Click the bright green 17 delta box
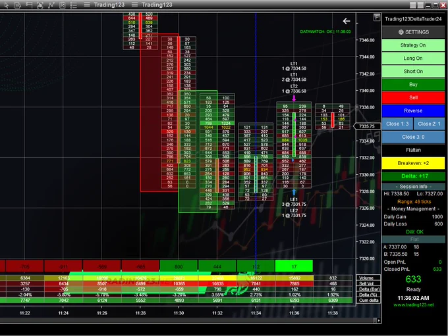Image resolution: width=448 pixels, height=336 pixels. 294,266
